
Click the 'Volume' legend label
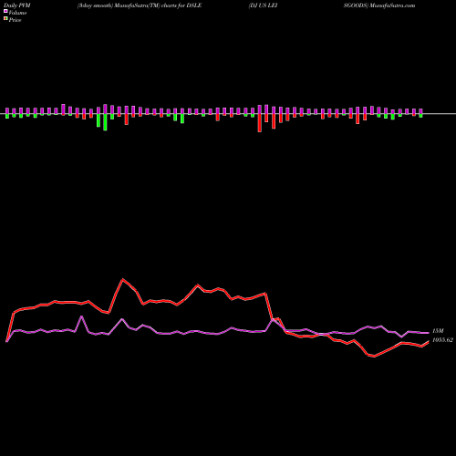click(x=17, y=13)
